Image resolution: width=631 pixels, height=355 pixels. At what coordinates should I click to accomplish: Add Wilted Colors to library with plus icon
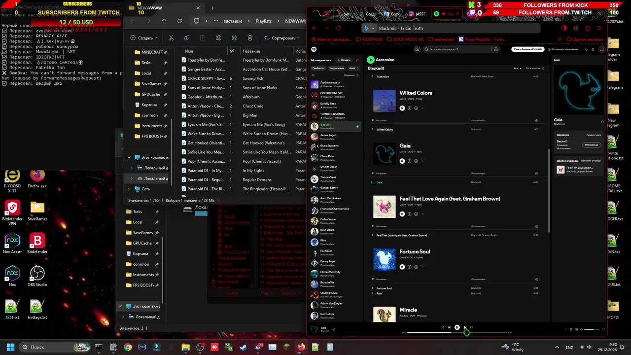(409, 108)
